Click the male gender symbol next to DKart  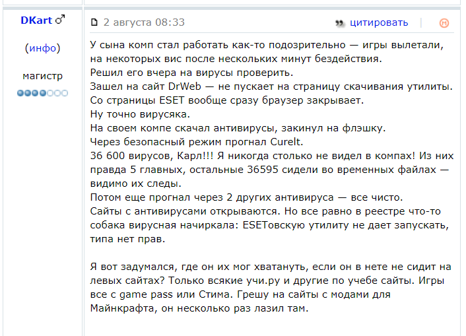[60, 20]
